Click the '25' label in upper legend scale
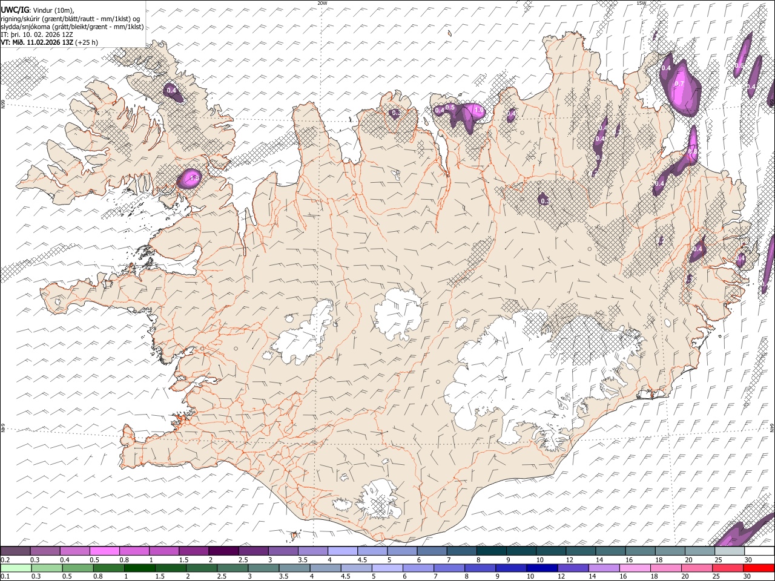This screenshot has height=581, width=775. (x=718, y=560)
